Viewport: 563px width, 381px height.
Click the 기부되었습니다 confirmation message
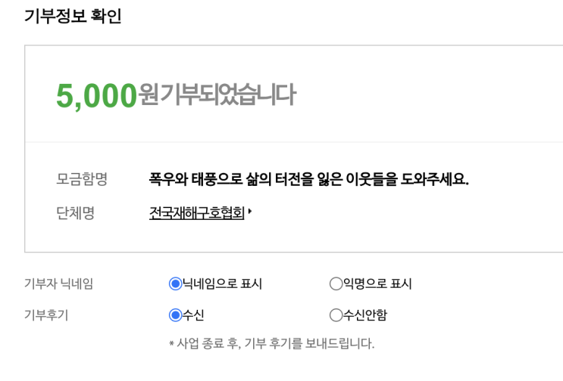227,95
